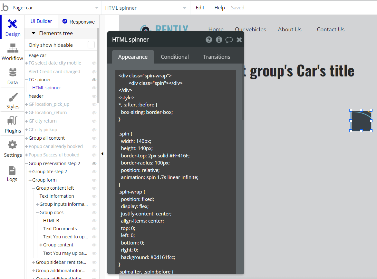Open the Edit menu
The height and width of the screenshot is (279, 377).
200,8
